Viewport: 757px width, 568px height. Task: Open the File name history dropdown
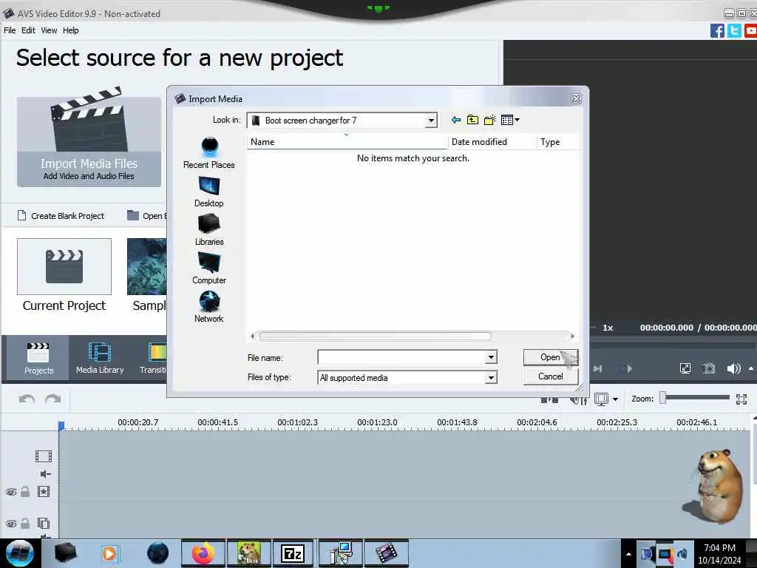tap(491, 357)
